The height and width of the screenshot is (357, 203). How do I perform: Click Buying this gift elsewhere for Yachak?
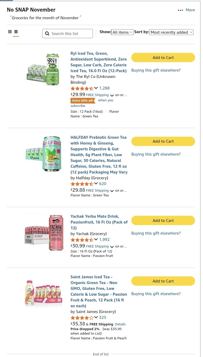coord(156,233)
